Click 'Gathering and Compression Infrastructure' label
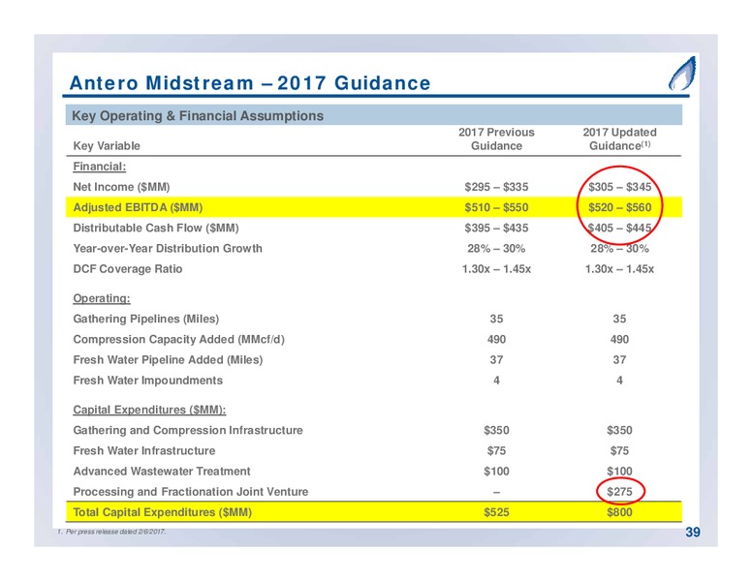Image resolution: width=752 pixels, height=581 pixels. point(188,431)
